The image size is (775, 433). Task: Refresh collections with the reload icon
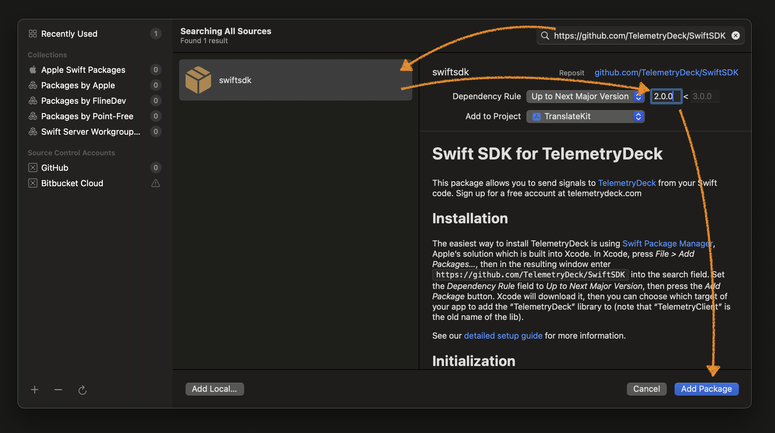82,390
